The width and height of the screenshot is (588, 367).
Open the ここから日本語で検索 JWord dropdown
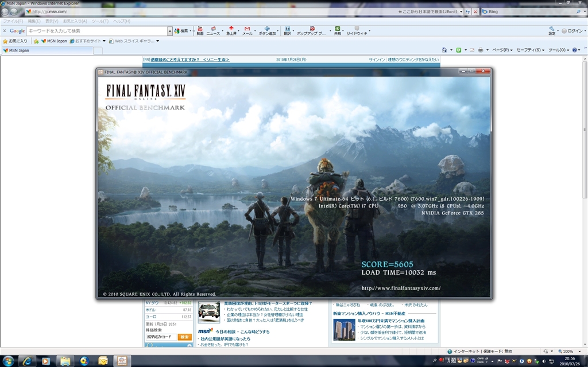[461, 11]
